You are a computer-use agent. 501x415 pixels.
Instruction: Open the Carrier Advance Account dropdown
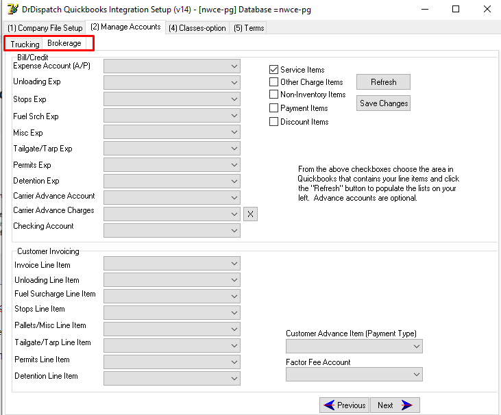click(x=172, y=198)
